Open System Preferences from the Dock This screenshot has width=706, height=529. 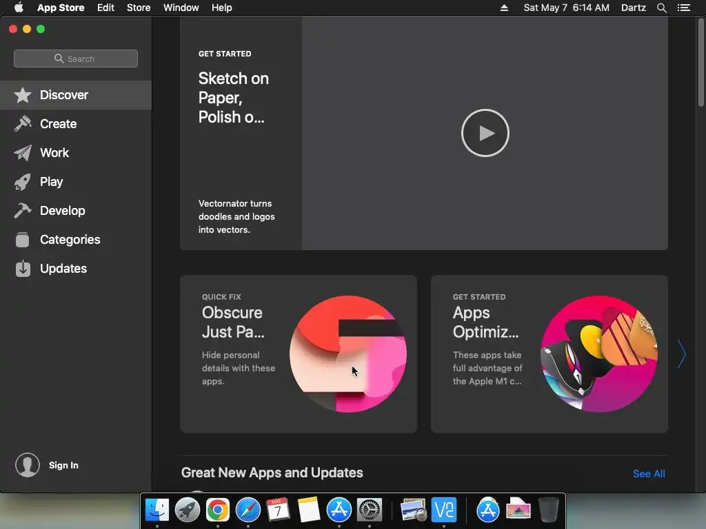point(370,510)
